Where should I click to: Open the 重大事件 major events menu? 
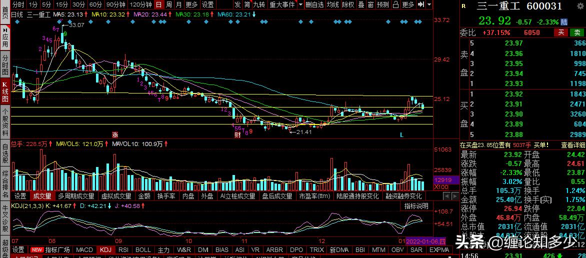pyautogui.click(x=282, y=4)
